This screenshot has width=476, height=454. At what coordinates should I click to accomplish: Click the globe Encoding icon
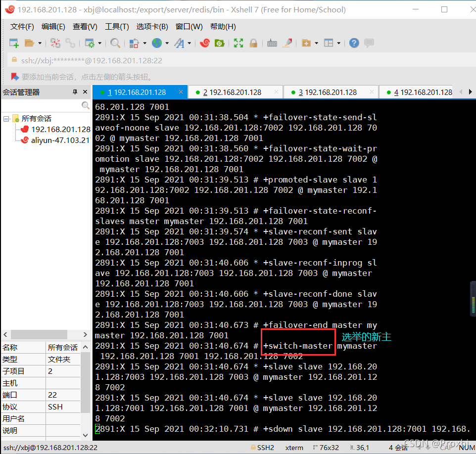click(157, 43)
